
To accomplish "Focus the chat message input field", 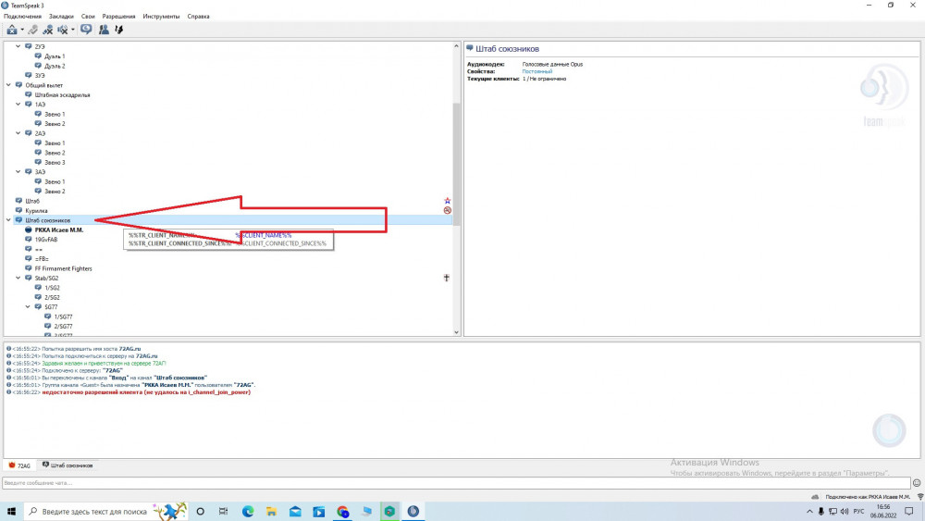I will 455,483.
